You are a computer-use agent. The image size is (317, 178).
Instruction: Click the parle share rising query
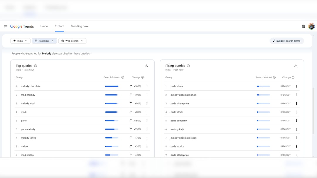coord(177,86)
